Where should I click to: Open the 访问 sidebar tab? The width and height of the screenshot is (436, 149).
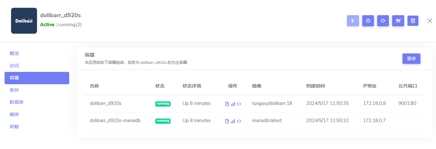[14, 66]
